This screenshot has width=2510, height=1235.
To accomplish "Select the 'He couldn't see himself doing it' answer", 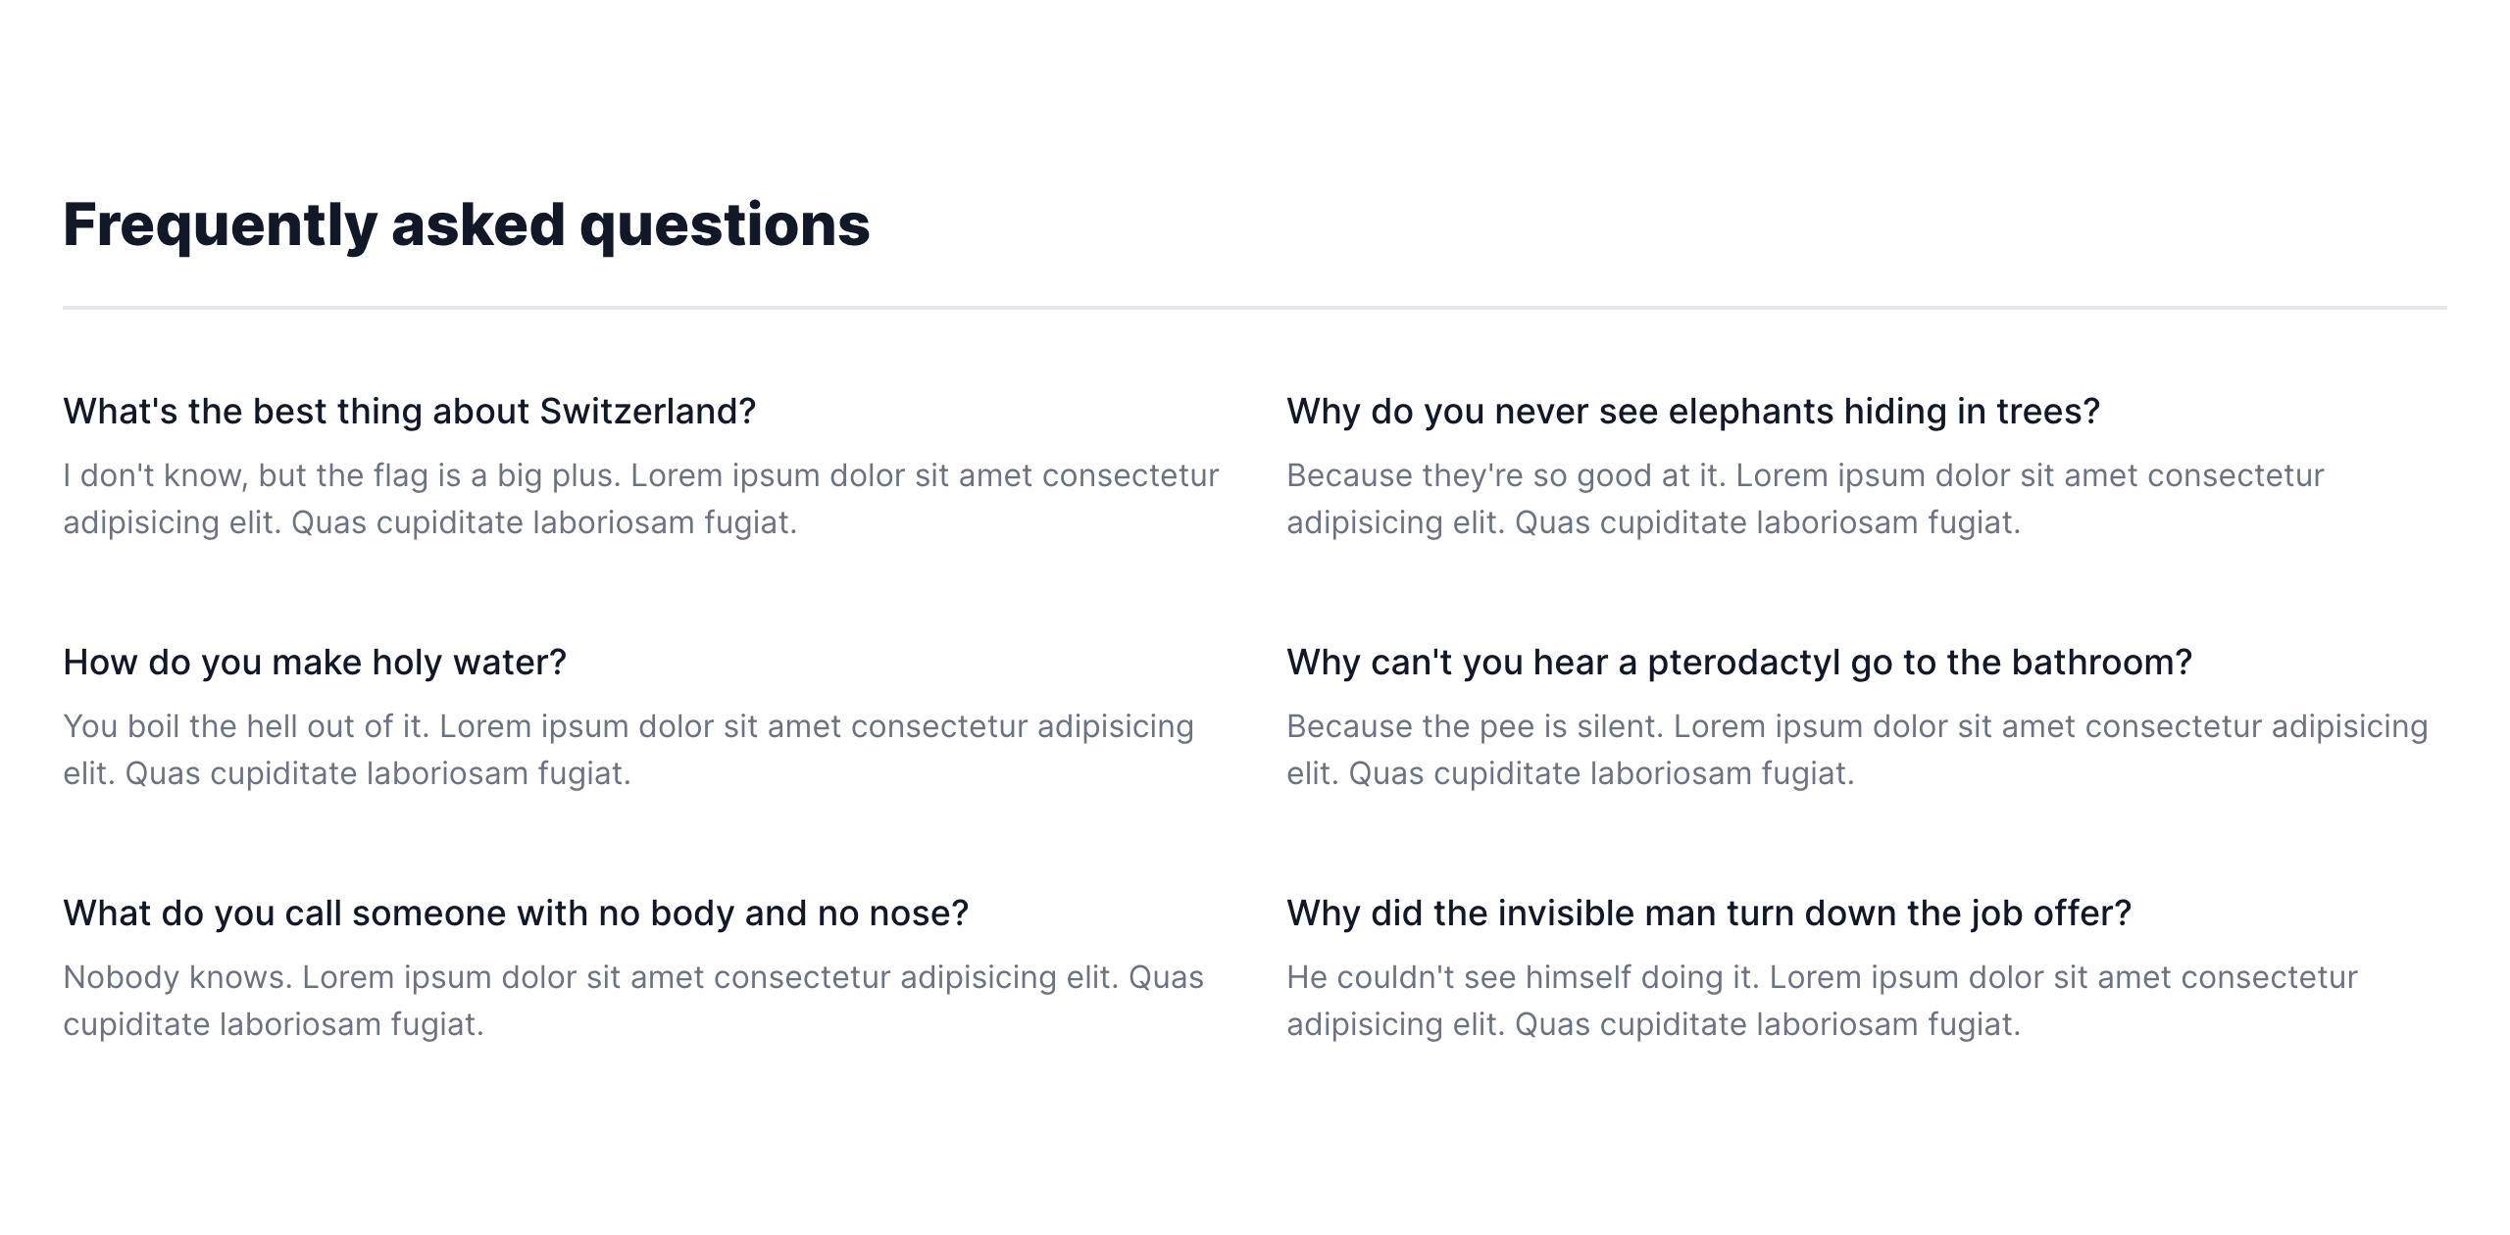I will click(x=1822, y=1001).
